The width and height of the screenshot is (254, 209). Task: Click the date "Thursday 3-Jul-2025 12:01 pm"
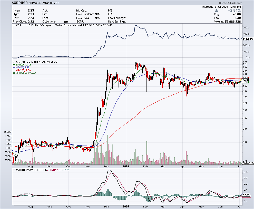[221, 7]
